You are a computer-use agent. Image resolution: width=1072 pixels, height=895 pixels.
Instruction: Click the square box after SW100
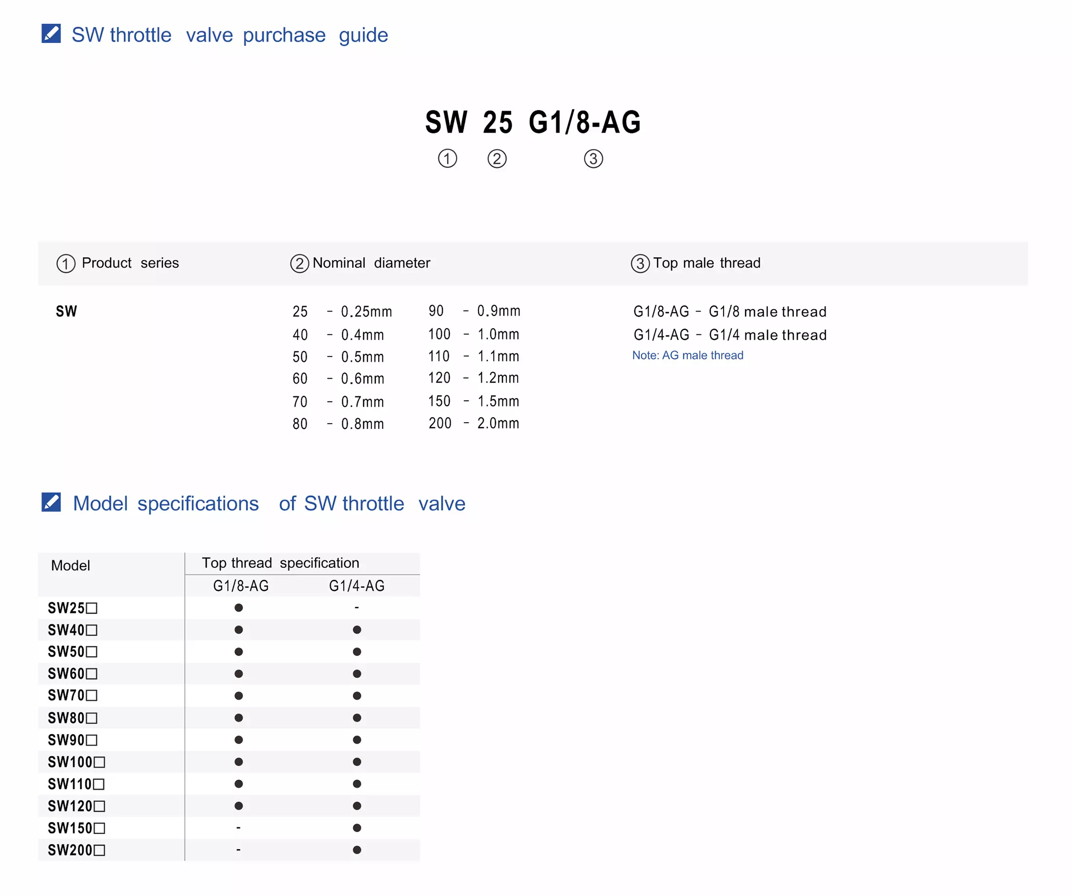[x=99, y=762]
